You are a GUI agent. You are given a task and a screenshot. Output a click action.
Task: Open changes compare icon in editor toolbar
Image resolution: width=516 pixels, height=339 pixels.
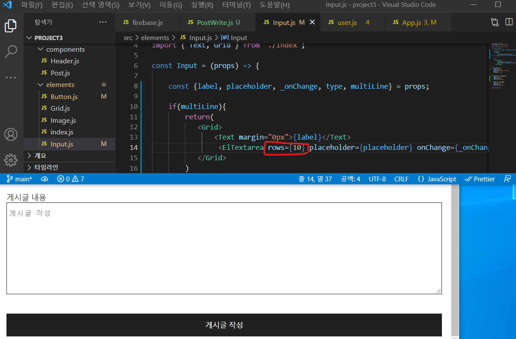[494, 22]
